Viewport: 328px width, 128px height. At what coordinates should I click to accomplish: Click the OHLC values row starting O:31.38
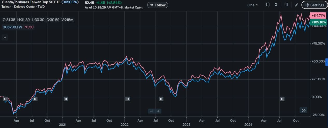[38, 20]
